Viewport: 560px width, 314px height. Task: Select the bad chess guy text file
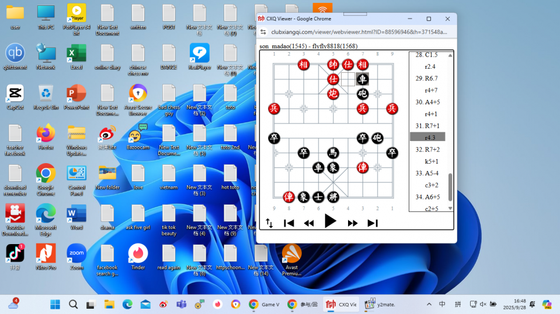coord(169,100)
